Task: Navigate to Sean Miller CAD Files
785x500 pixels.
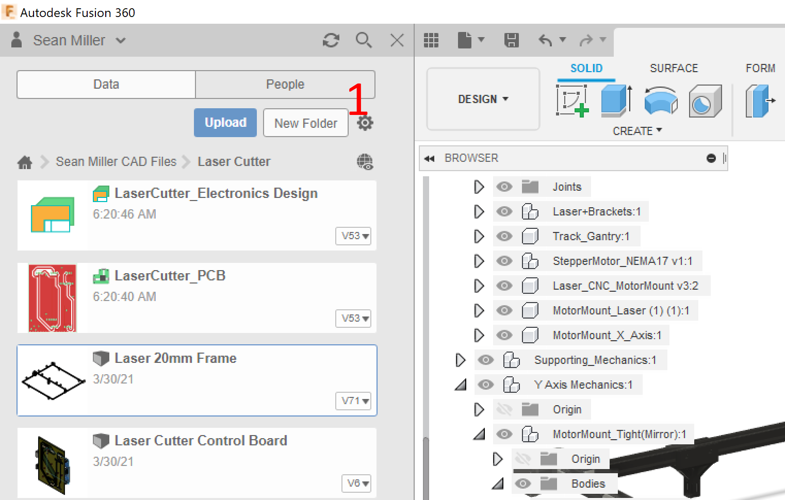Action: (x=116, y=161)
